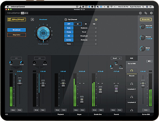Click the save preset download icon
The width and height of the screenshot is (159, 121).
[x=32, y=19]
